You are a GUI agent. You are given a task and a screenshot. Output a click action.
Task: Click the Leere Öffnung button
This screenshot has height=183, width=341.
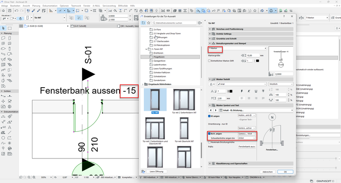point(157,172)
